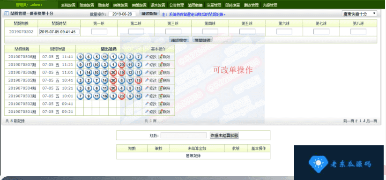Focus the 第七球 number input

point(321,31)
